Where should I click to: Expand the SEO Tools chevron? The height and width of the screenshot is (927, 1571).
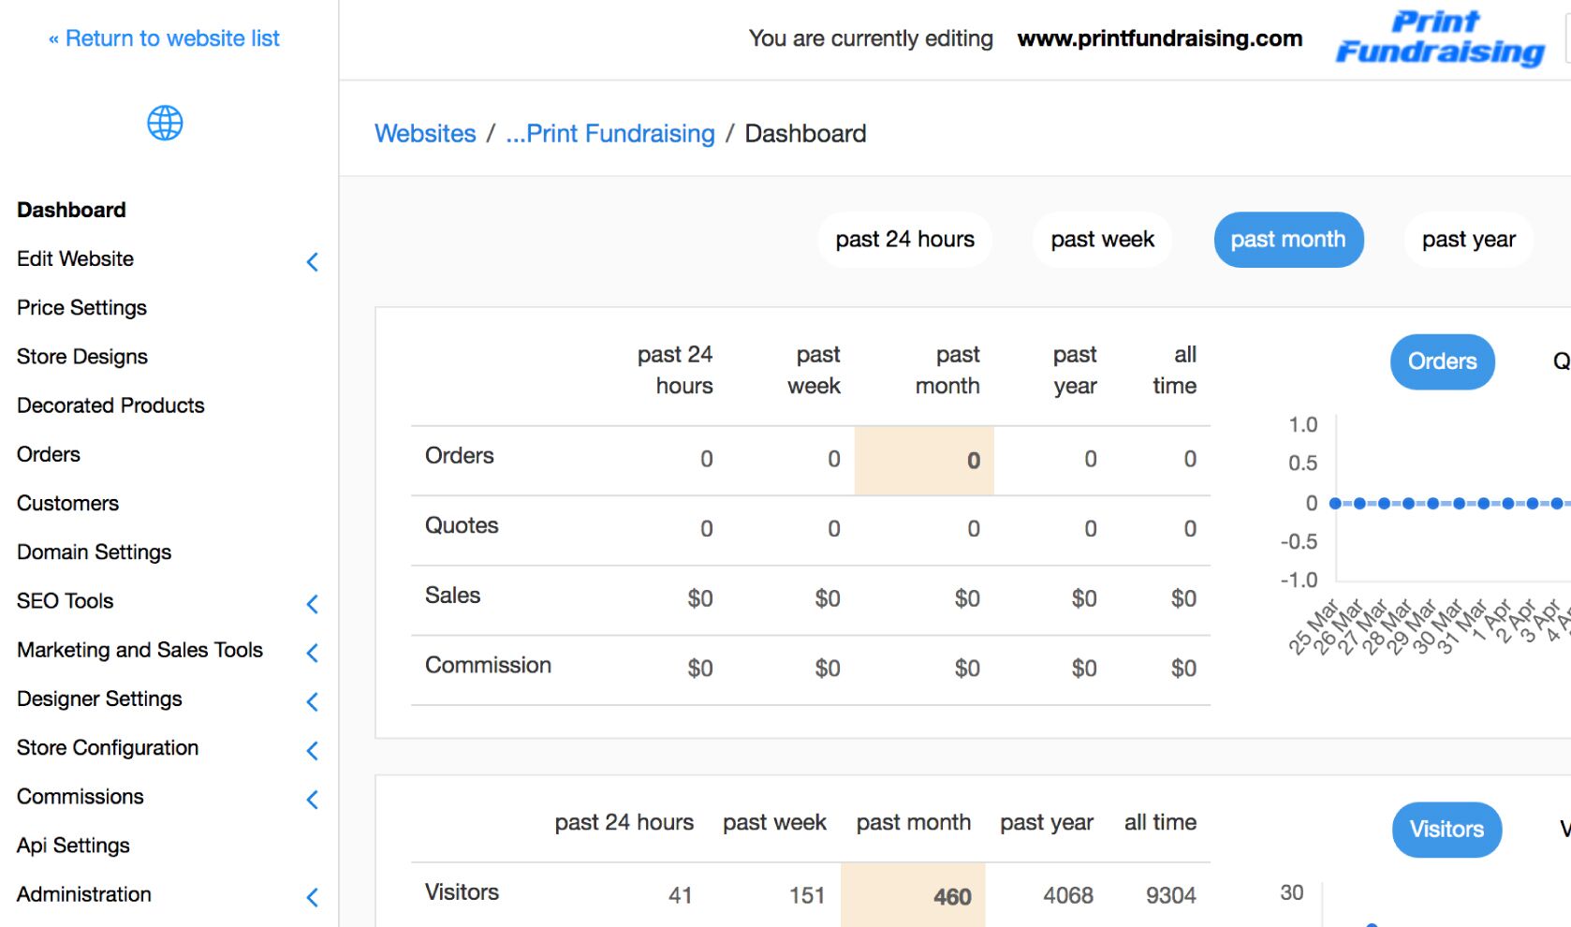[313, 604]
